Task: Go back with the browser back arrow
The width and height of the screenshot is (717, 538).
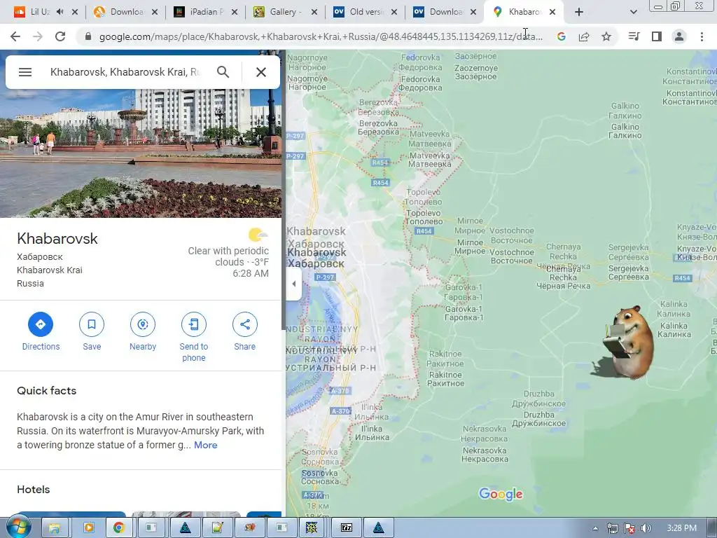Action: tap(15, 36)
